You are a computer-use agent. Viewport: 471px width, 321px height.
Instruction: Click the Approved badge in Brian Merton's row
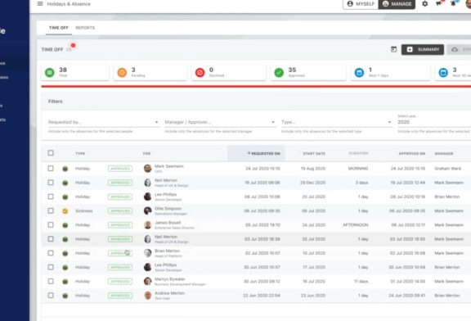[120, 253]
